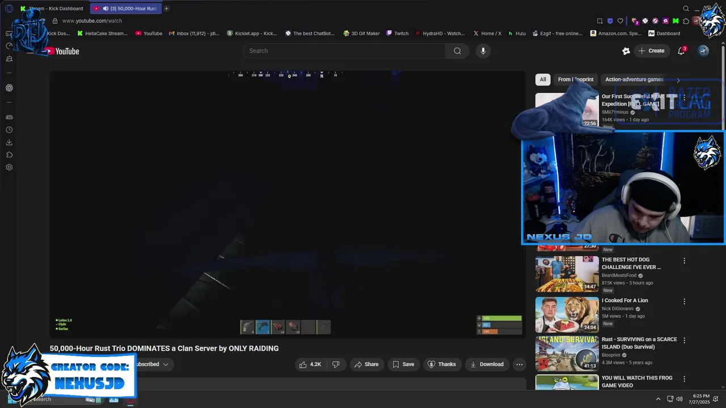Click the YouTube Playables icon beside Create
The height and width of the screenshot is (408, 726).
pos(626,51)
